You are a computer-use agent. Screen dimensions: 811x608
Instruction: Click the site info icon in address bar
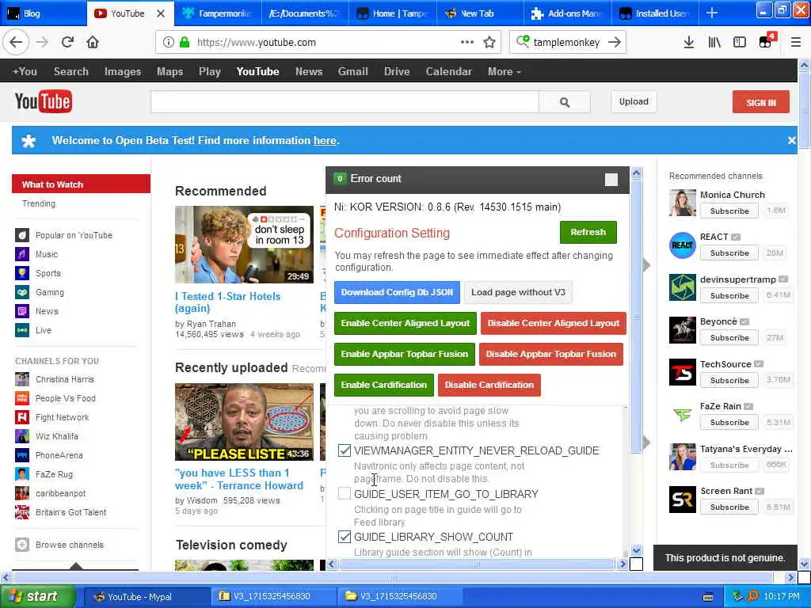tap(168, 42)
